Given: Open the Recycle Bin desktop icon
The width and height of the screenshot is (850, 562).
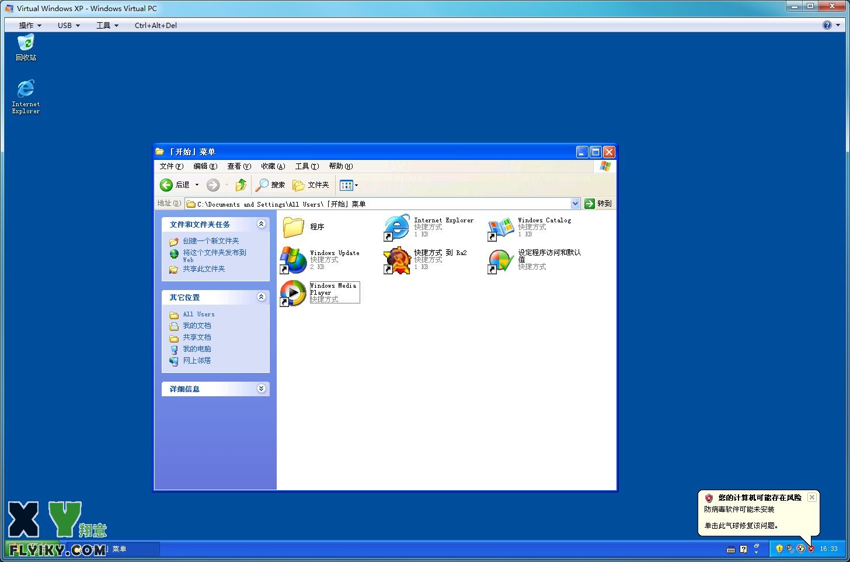Looking at the screenshot, I should click(26, 47).
